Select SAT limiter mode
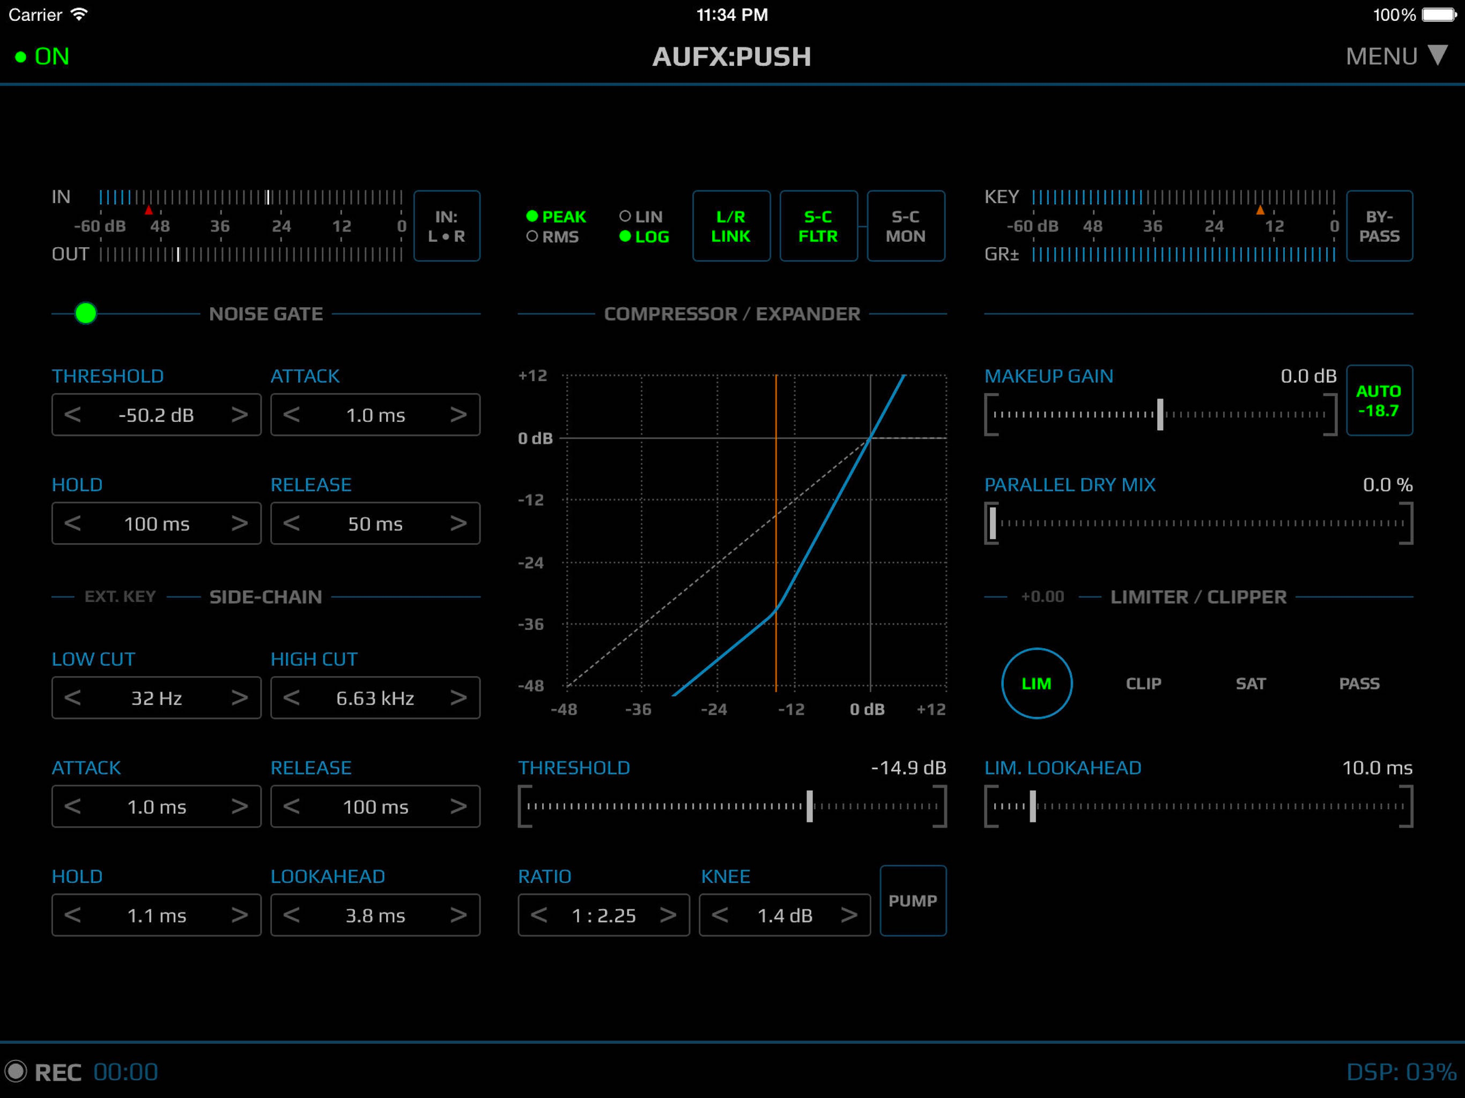The image size is (1465, 1098). coord(1251,684)
